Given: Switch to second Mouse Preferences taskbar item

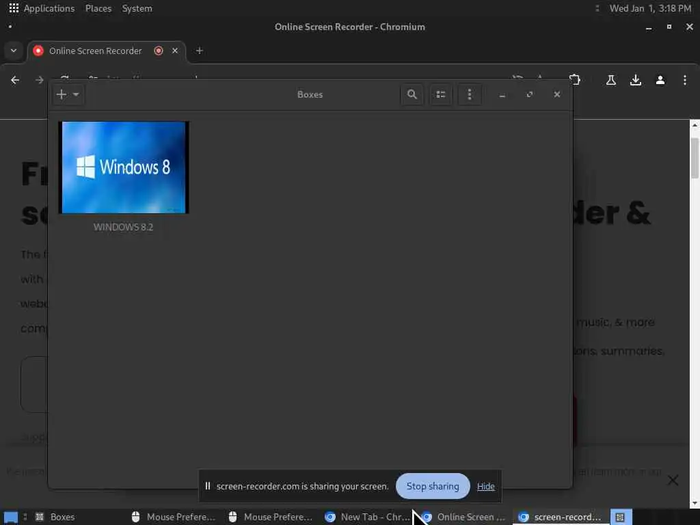Looking at the screenshot, I should 271,517.
